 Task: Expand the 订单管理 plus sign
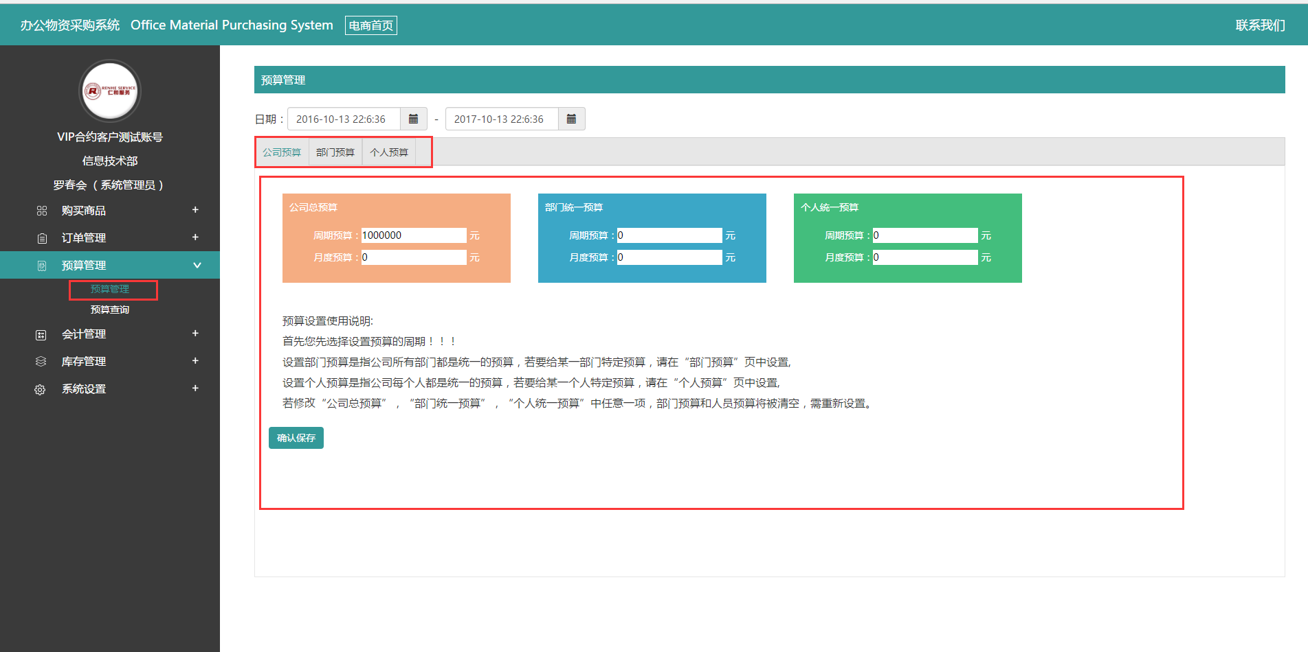point(195,237)
